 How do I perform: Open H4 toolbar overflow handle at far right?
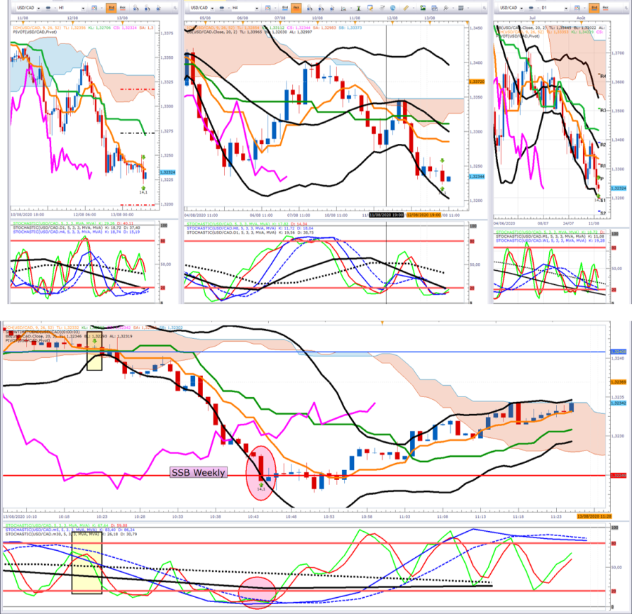click(x=484, y=8)
